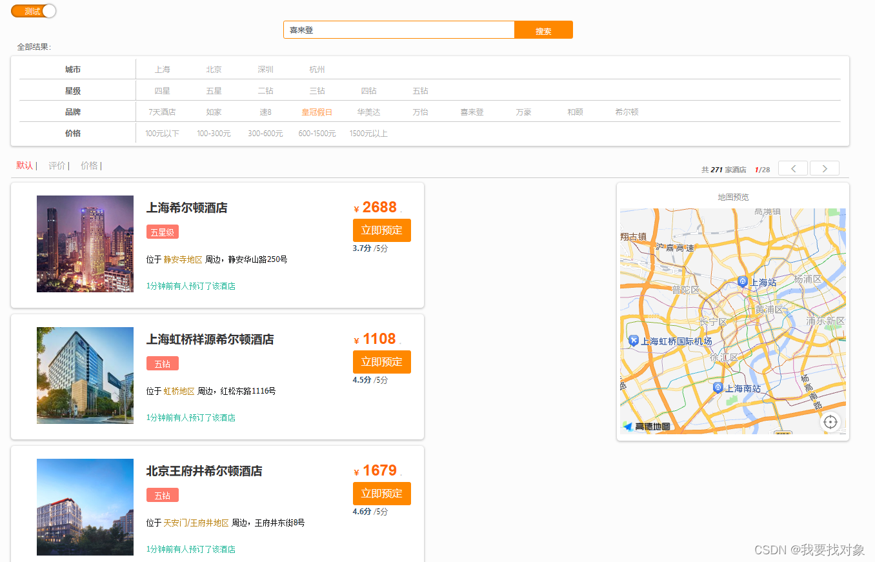This screenshot has width=875, height=562.
Task: Filter by city 杭州
Action: click(317, 70)
